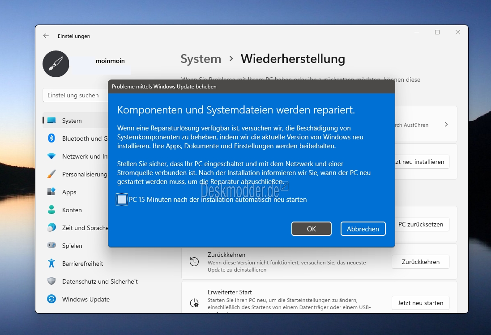Image resolution: width=491 pixels, height=335 pixels.
Task: Click the moinmoin account name
Action: [110, 61]
